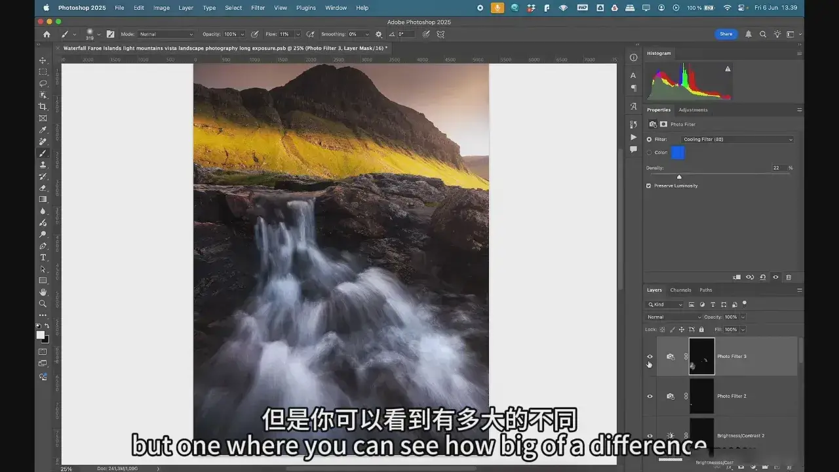Viewport: 839px width, 472px height.
Task: Select the Zoom tool
Action: click(43, 304)
